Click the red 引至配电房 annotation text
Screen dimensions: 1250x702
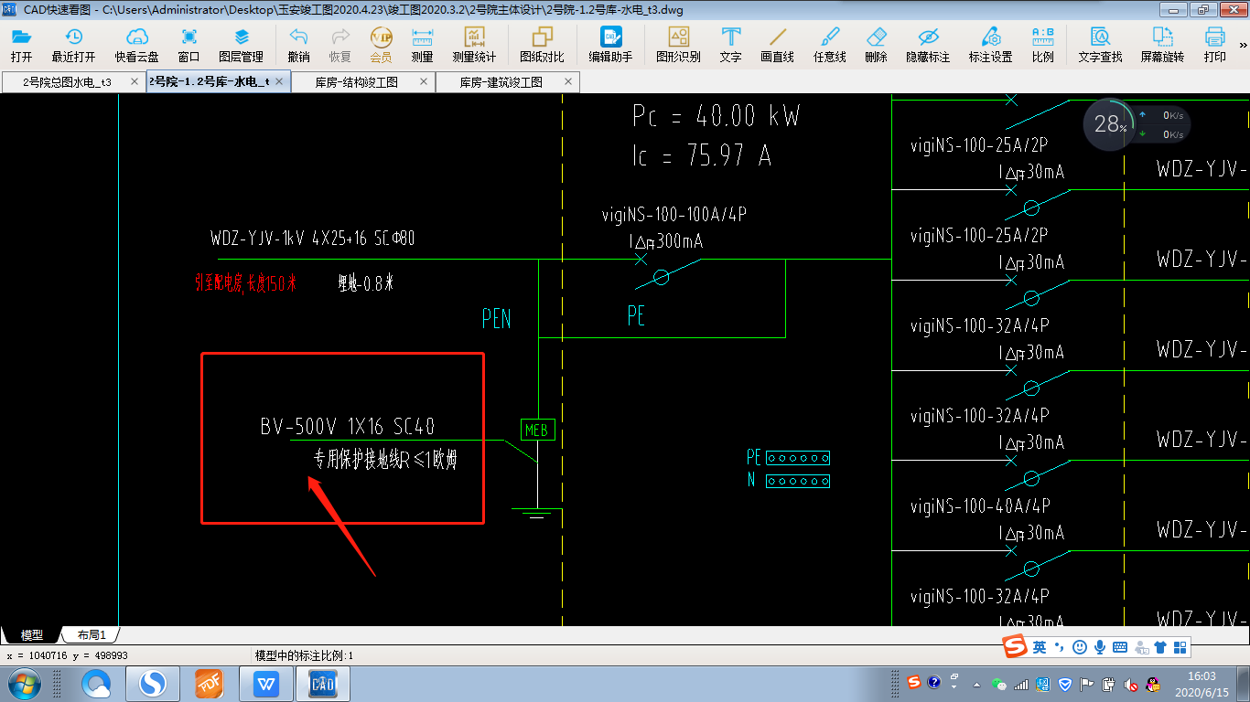[245, 283]
